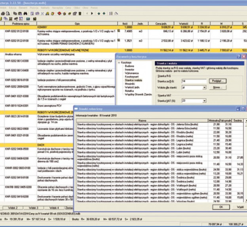247x227 pixels.
Task: Select Budowa in the parameters tree
Action: pos(129,66)
